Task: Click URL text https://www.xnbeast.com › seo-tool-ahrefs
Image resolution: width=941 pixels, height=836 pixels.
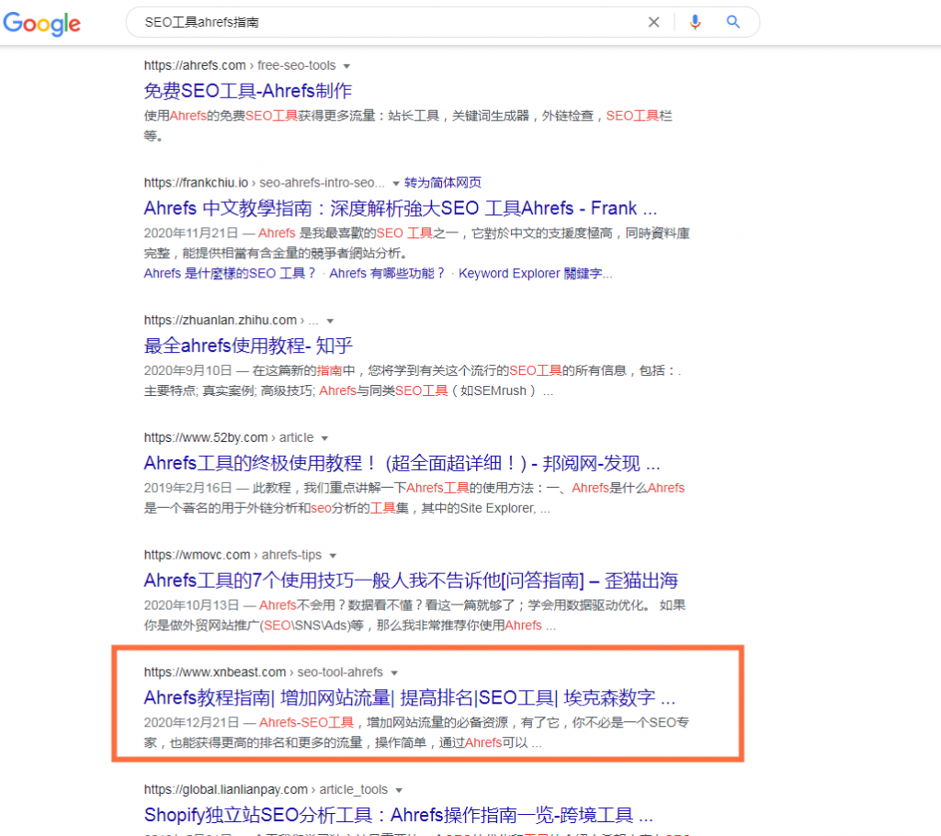Action: point(263,672)
